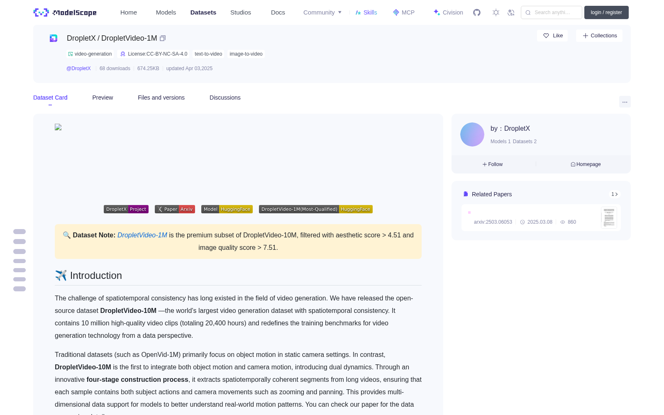The image size is (664, 415).
Task: Expand the Community dropdown menu
Action: 322,12
